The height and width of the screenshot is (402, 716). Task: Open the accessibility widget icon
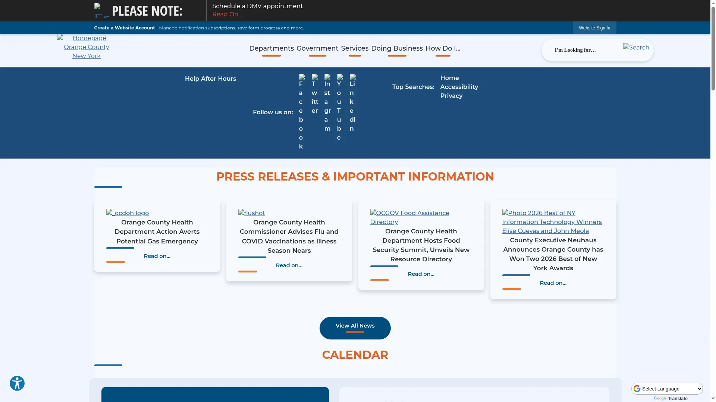pos(17,383)
